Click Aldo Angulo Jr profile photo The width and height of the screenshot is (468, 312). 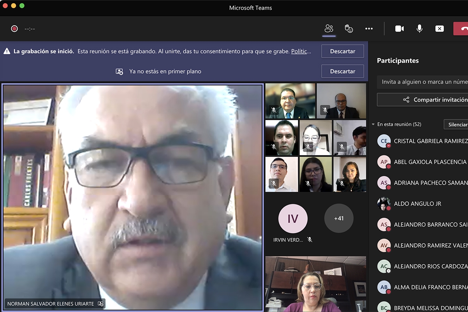[x=384, y=204]
